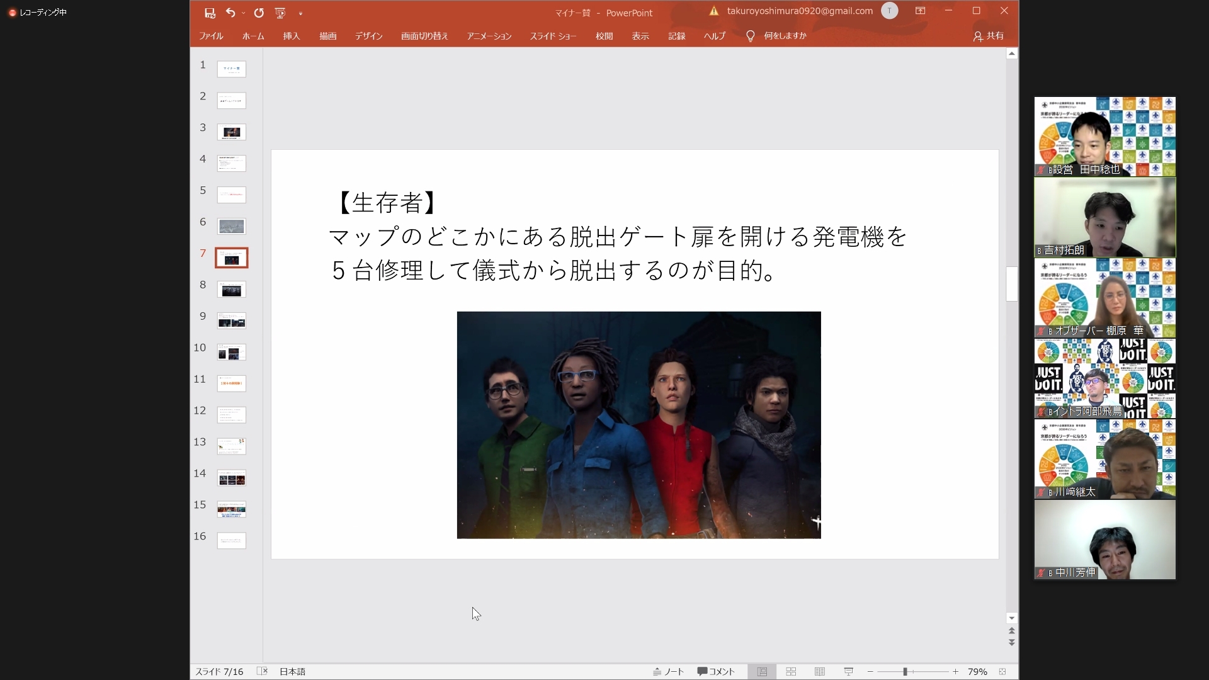Click the account avatar circle

coord(889,11)
